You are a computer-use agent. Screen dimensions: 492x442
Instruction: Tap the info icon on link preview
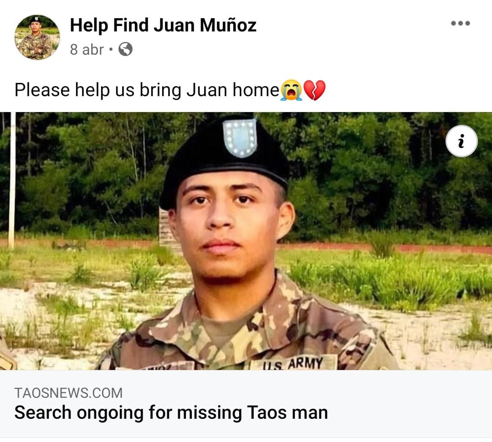pos(461,141)
